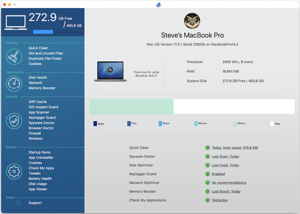Open Browser Doctor
The width and height of the screenshot is (300, 214).
click(x=41, y=128)
